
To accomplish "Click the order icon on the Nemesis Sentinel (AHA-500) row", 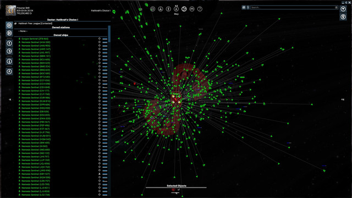I will pos(100,42).
